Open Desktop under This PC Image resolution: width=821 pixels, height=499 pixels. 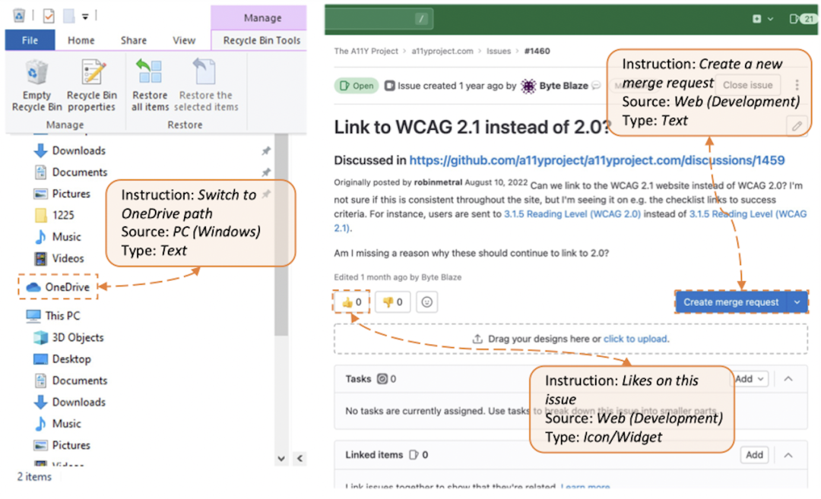pyautogui.click(x=62, y=359)
